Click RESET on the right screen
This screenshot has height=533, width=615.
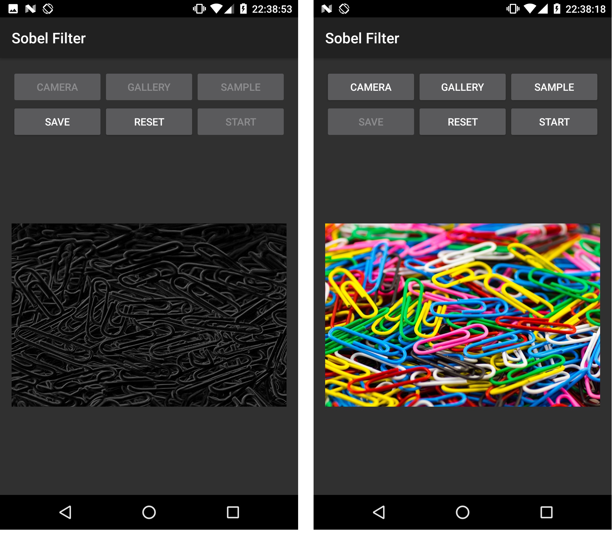coord(463,122)
